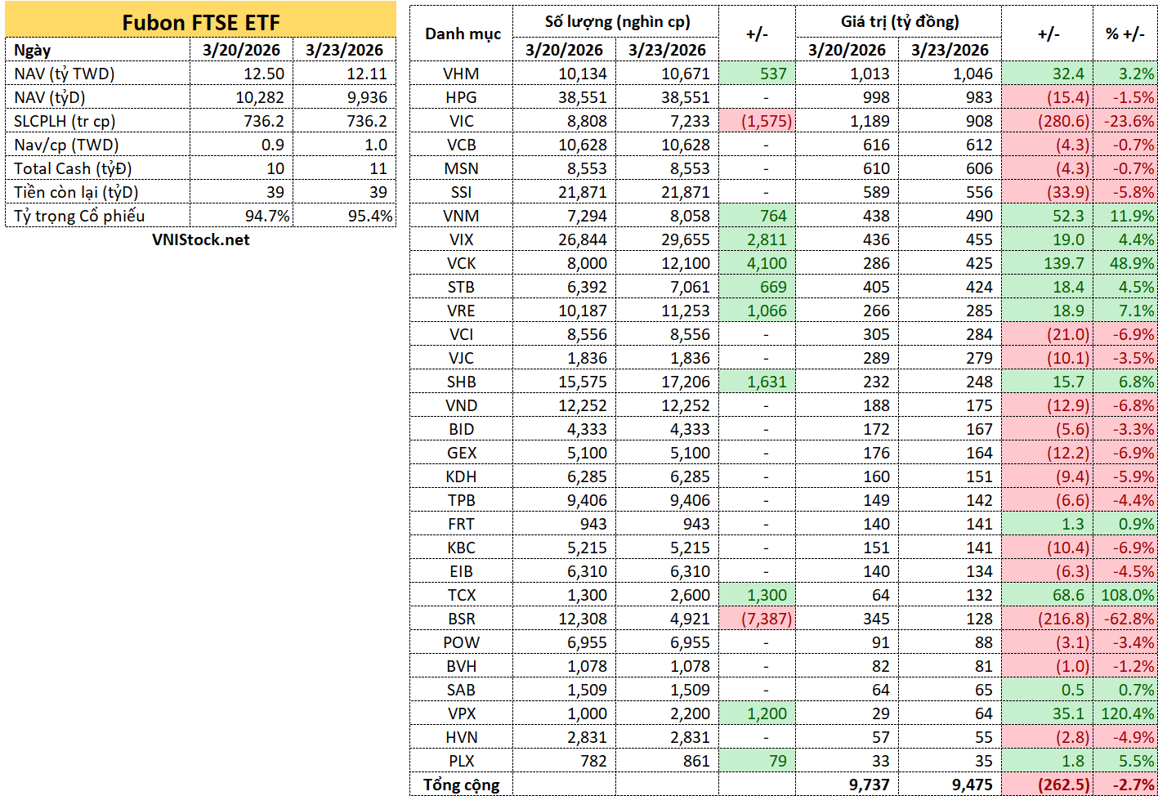The image size is (1158, 796).
Task: Select the BSR ticker row label
Action: [462, 619]
